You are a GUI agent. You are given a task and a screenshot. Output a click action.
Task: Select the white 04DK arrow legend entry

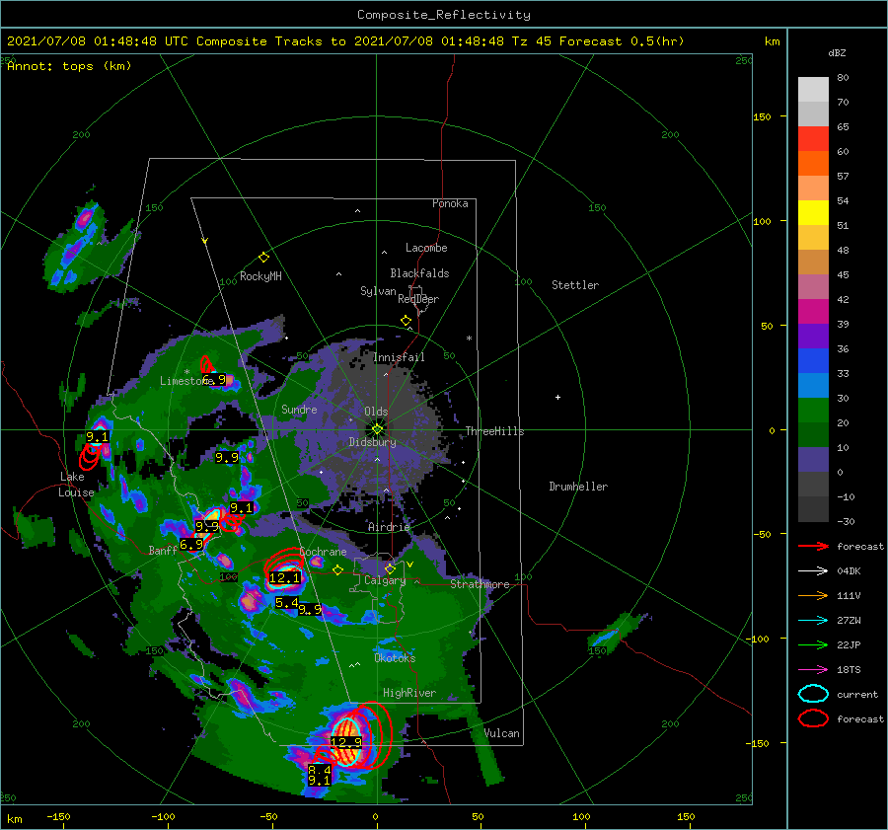click(x=813, y=570)
